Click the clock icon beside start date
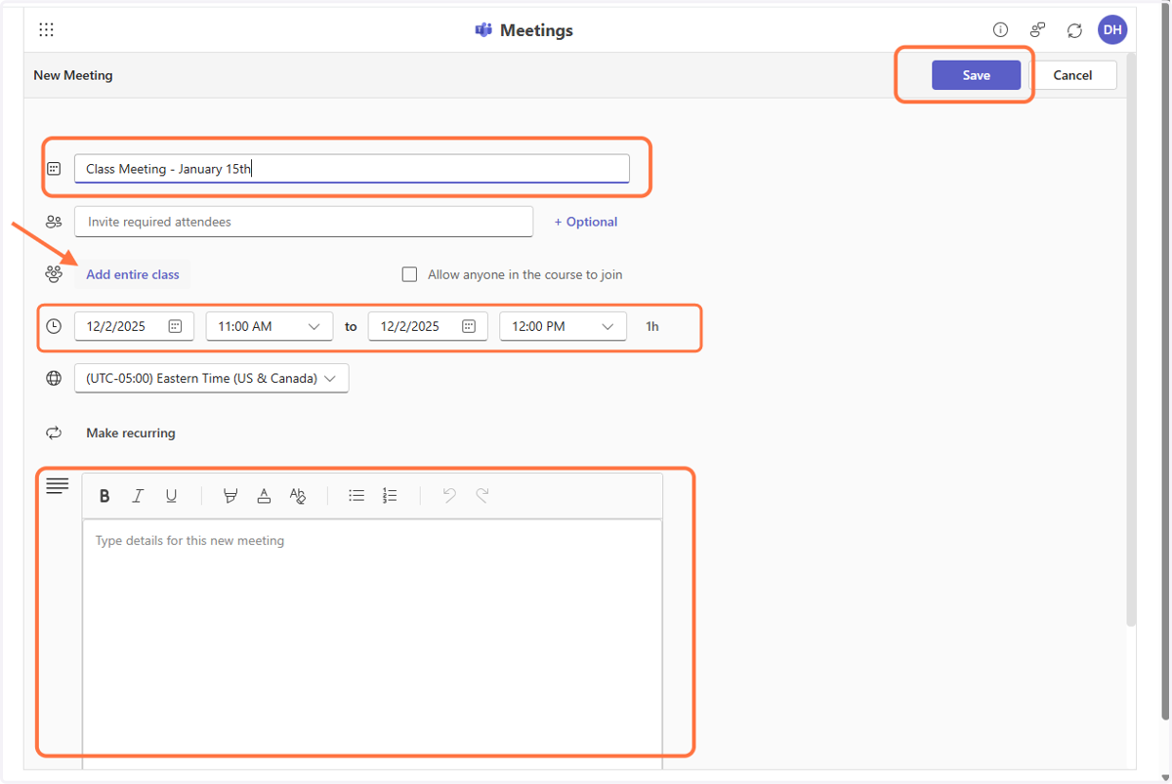This screenshot has height=784, width=1172. click(54, 326)
